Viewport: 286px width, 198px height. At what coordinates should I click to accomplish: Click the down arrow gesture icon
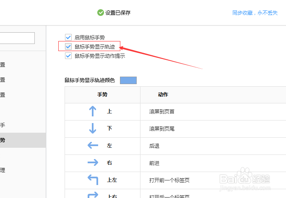[93, 128]
